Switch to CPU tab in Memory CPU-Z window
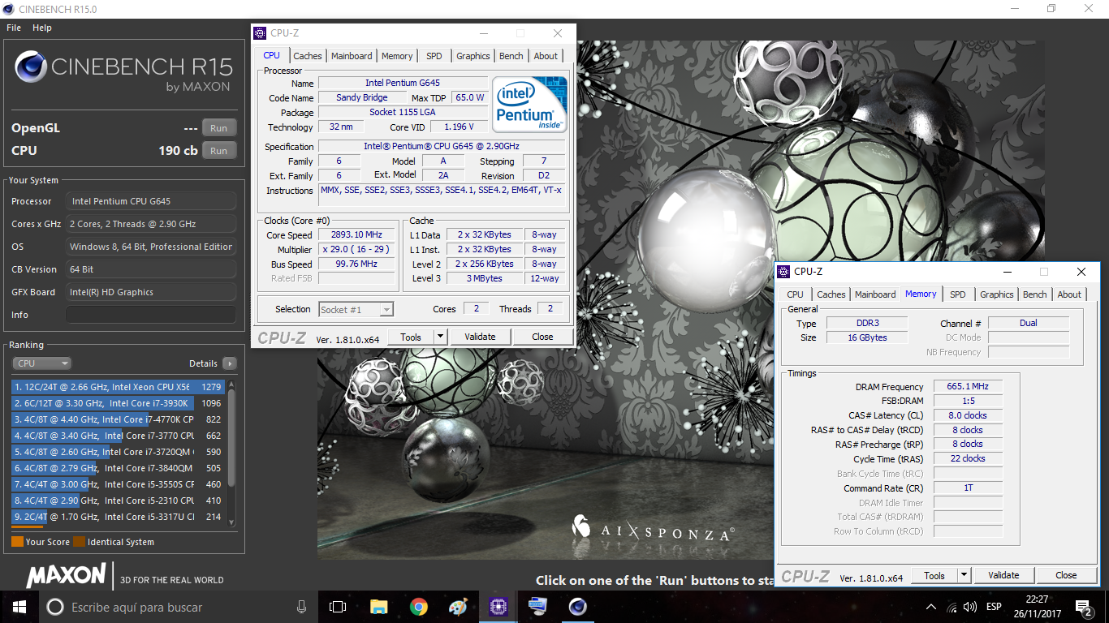This screenshot has width=1109, height=623. pyautogui.click(x=796, y=294)
